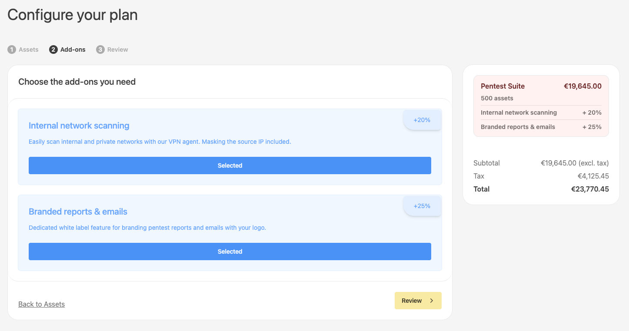
Task: Click the +25% badge
Action: point(422,206)
